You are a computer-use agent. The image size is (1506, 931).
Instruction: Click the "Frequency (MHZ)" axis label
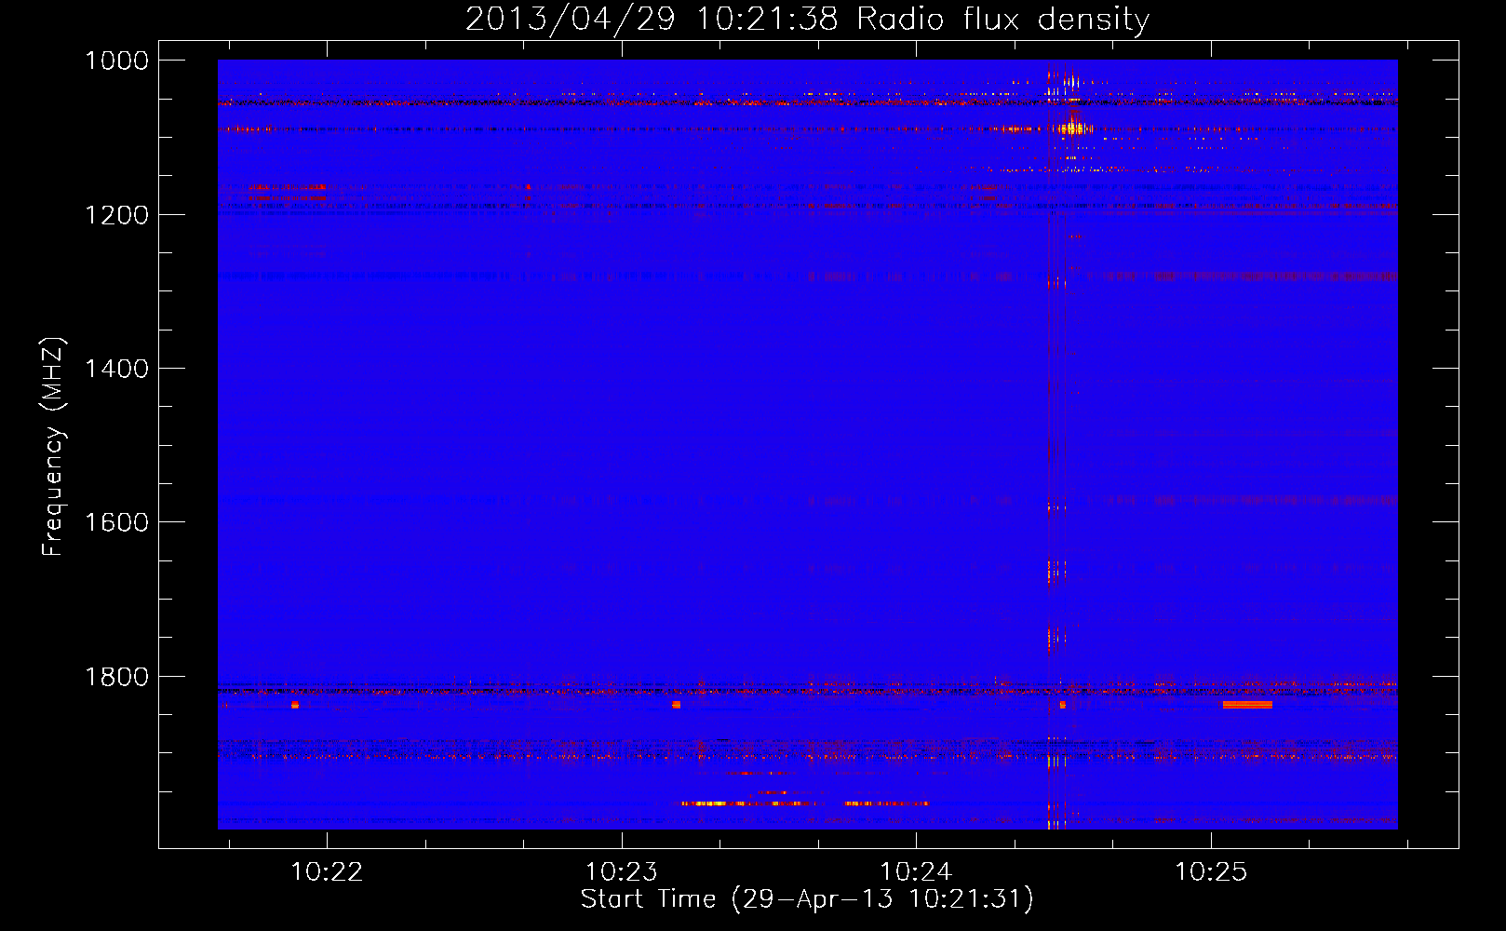click(53, 447)
